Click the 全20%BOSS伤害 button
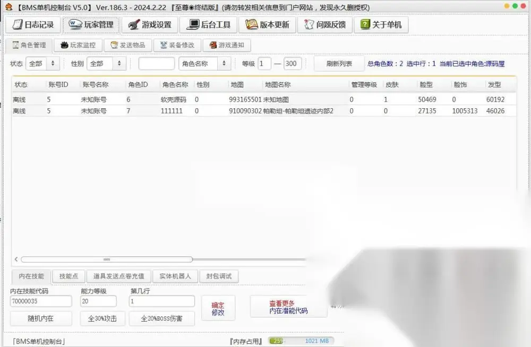The width and height of the screenshot is (531, 347). (161, 318)
